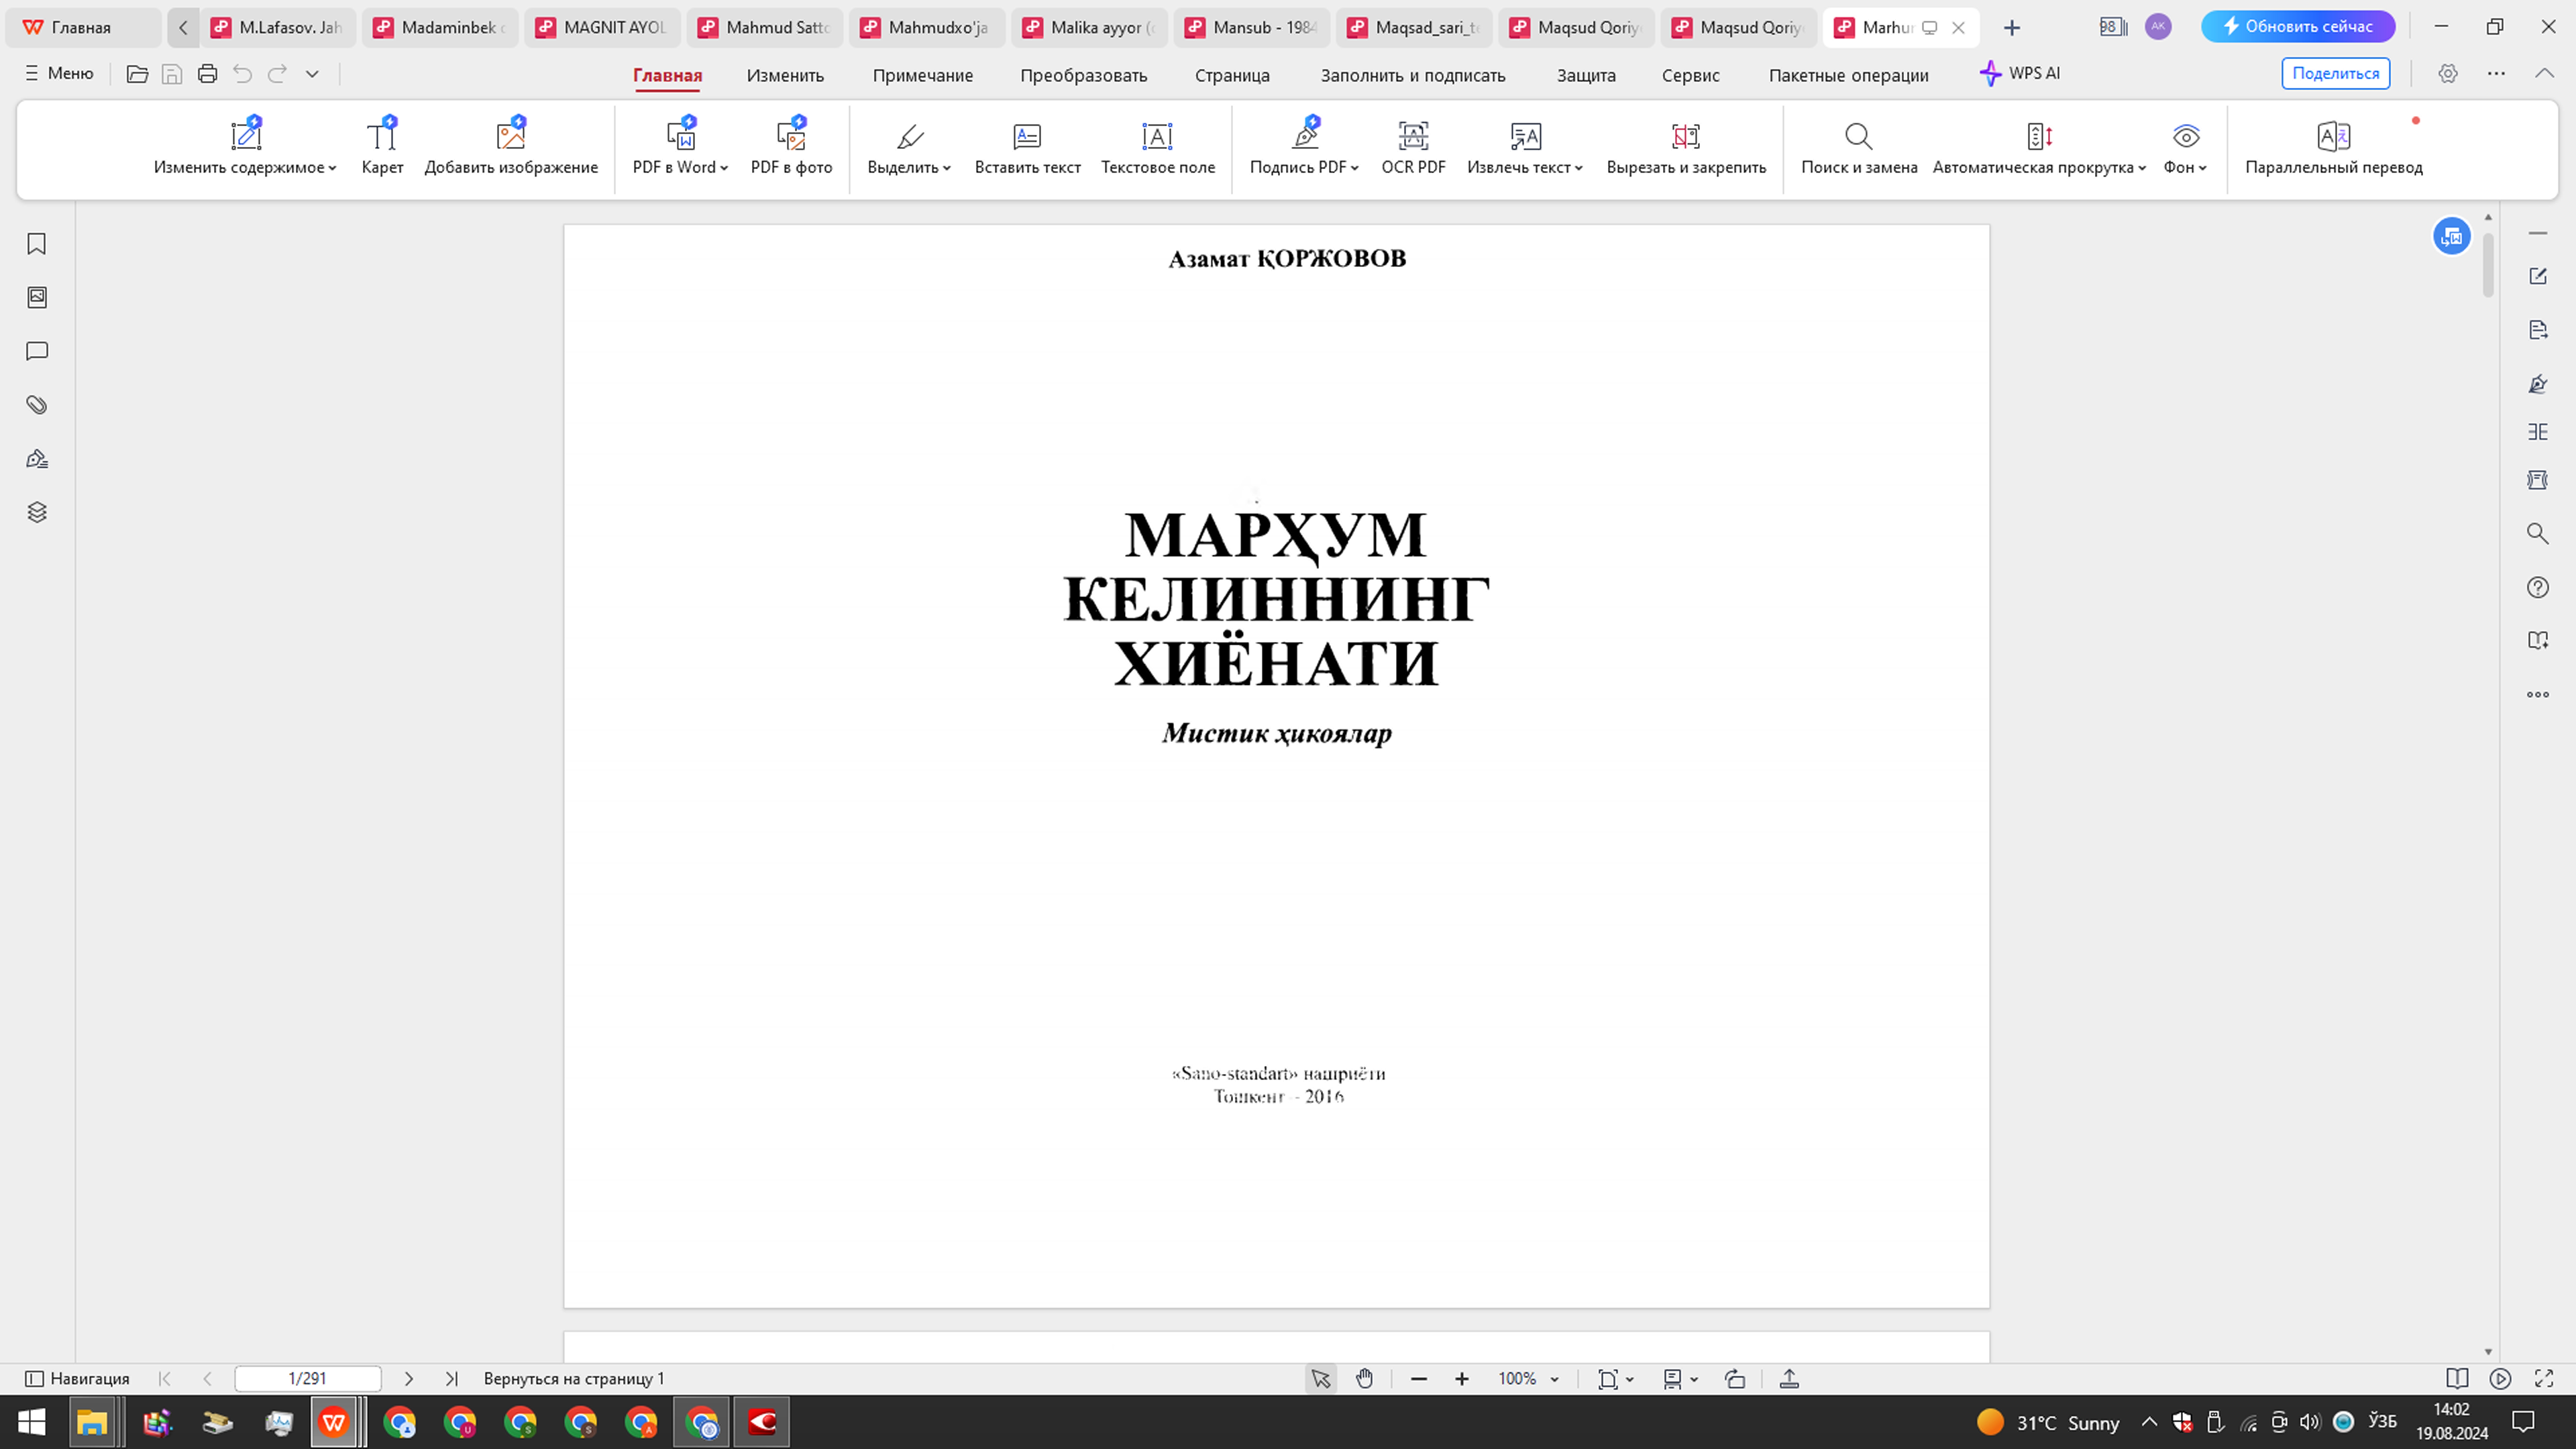Screen dimensions: 2576x1449
Task: Open the Текстовое поле tool
Action: click(1157, 147)
